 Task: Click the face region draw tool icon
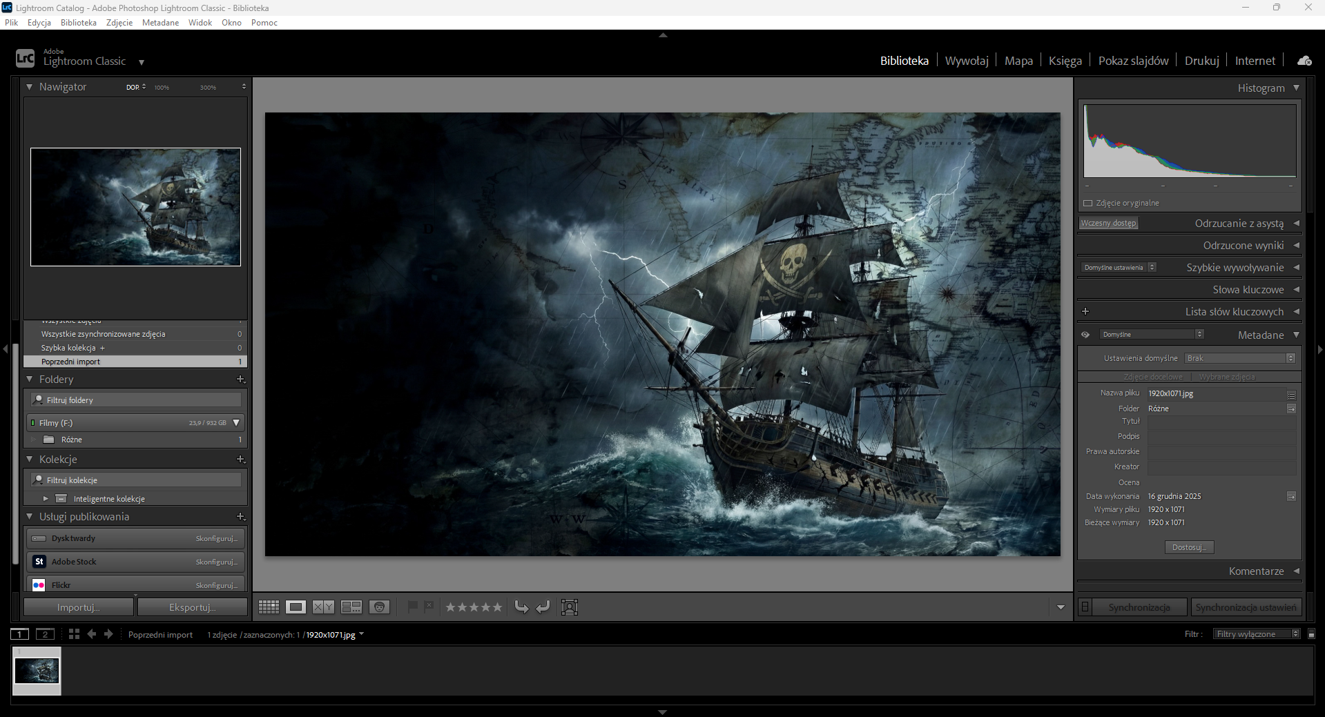coord(570,607)
